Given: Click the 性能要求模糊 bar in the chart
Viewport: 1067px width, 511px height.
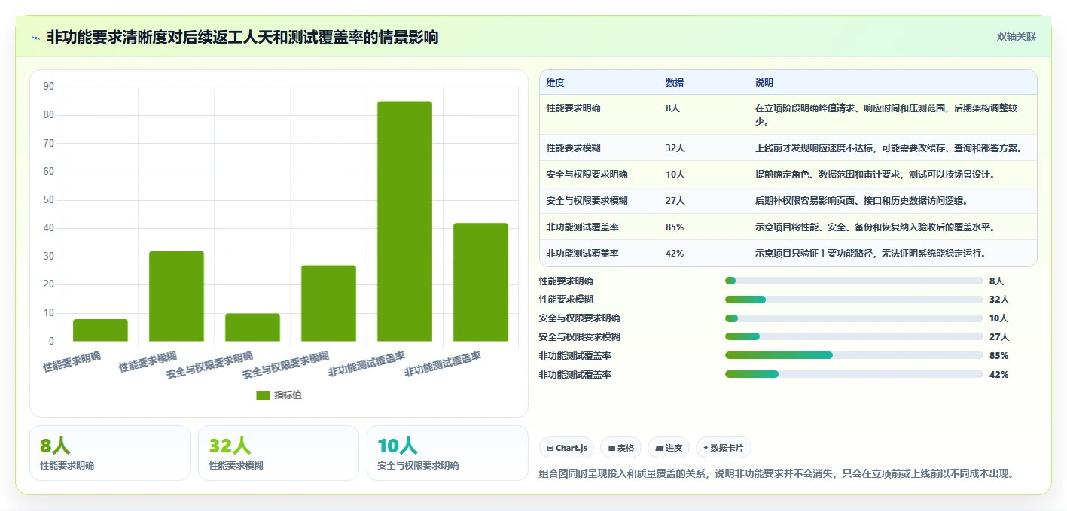Looking at the screenshot, I should [176, 297].
